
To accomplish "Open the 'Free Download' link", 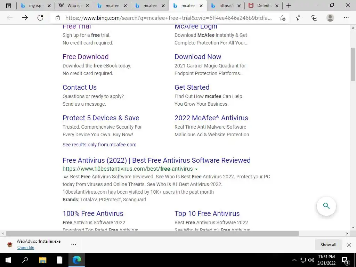I will 86,57.
